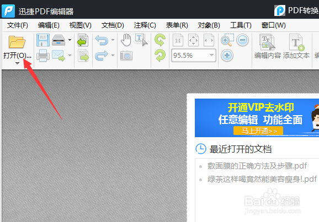The height and width of the screenshot is (222, 319).
Task: Click the Undo arrow icon
Action: pos(102,40)
